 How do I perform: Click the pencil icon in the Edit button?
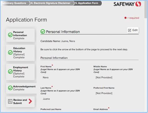click(x=130, y=30)
